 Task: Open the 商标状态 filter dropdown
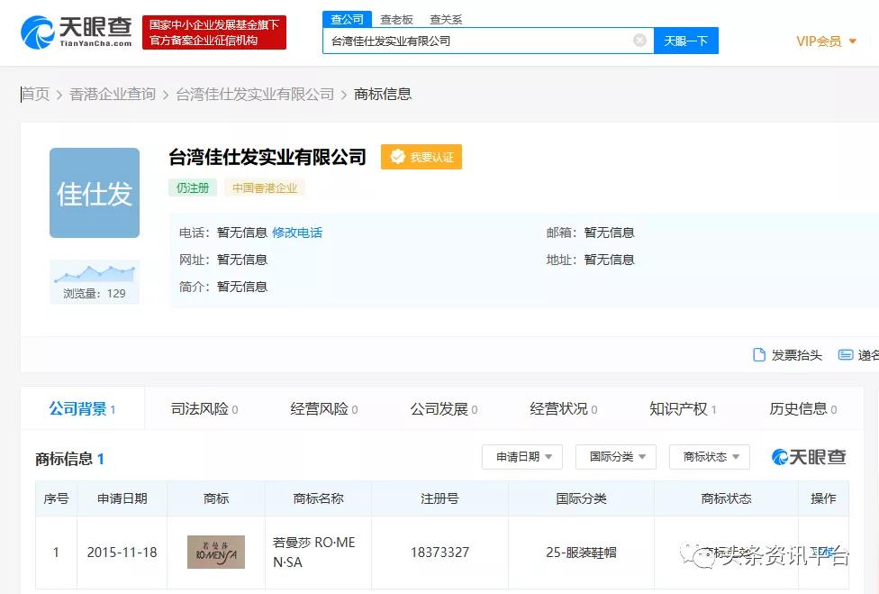(709, 457)
